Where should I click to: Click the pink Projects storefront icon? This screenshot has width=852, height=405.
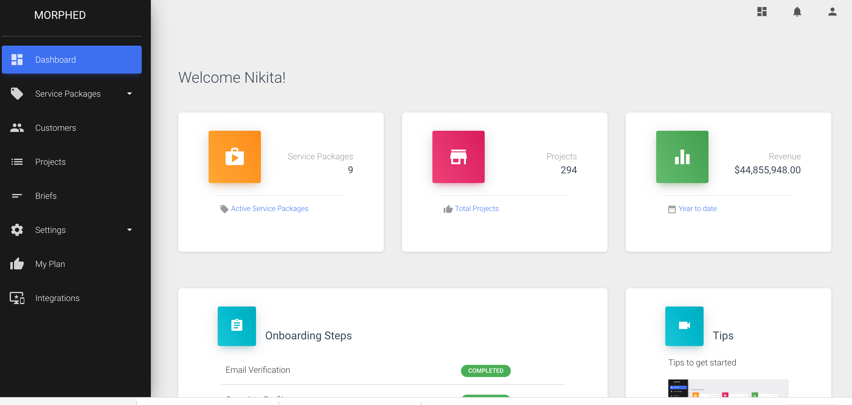coord(458,157)
